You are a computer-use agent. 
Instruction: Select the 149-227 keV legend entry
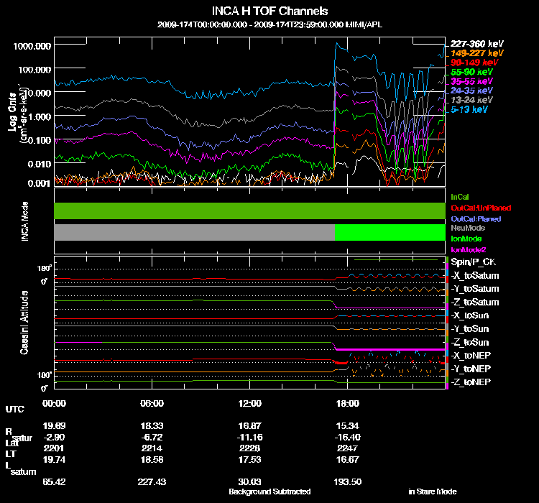coord(476,53)
